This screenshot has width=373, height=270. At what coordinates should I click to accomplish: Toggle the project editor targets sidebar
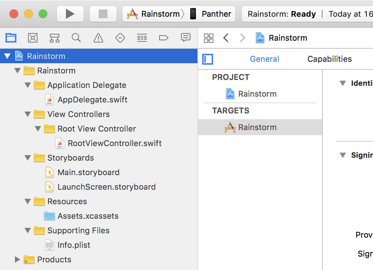[x=207, y=59]
